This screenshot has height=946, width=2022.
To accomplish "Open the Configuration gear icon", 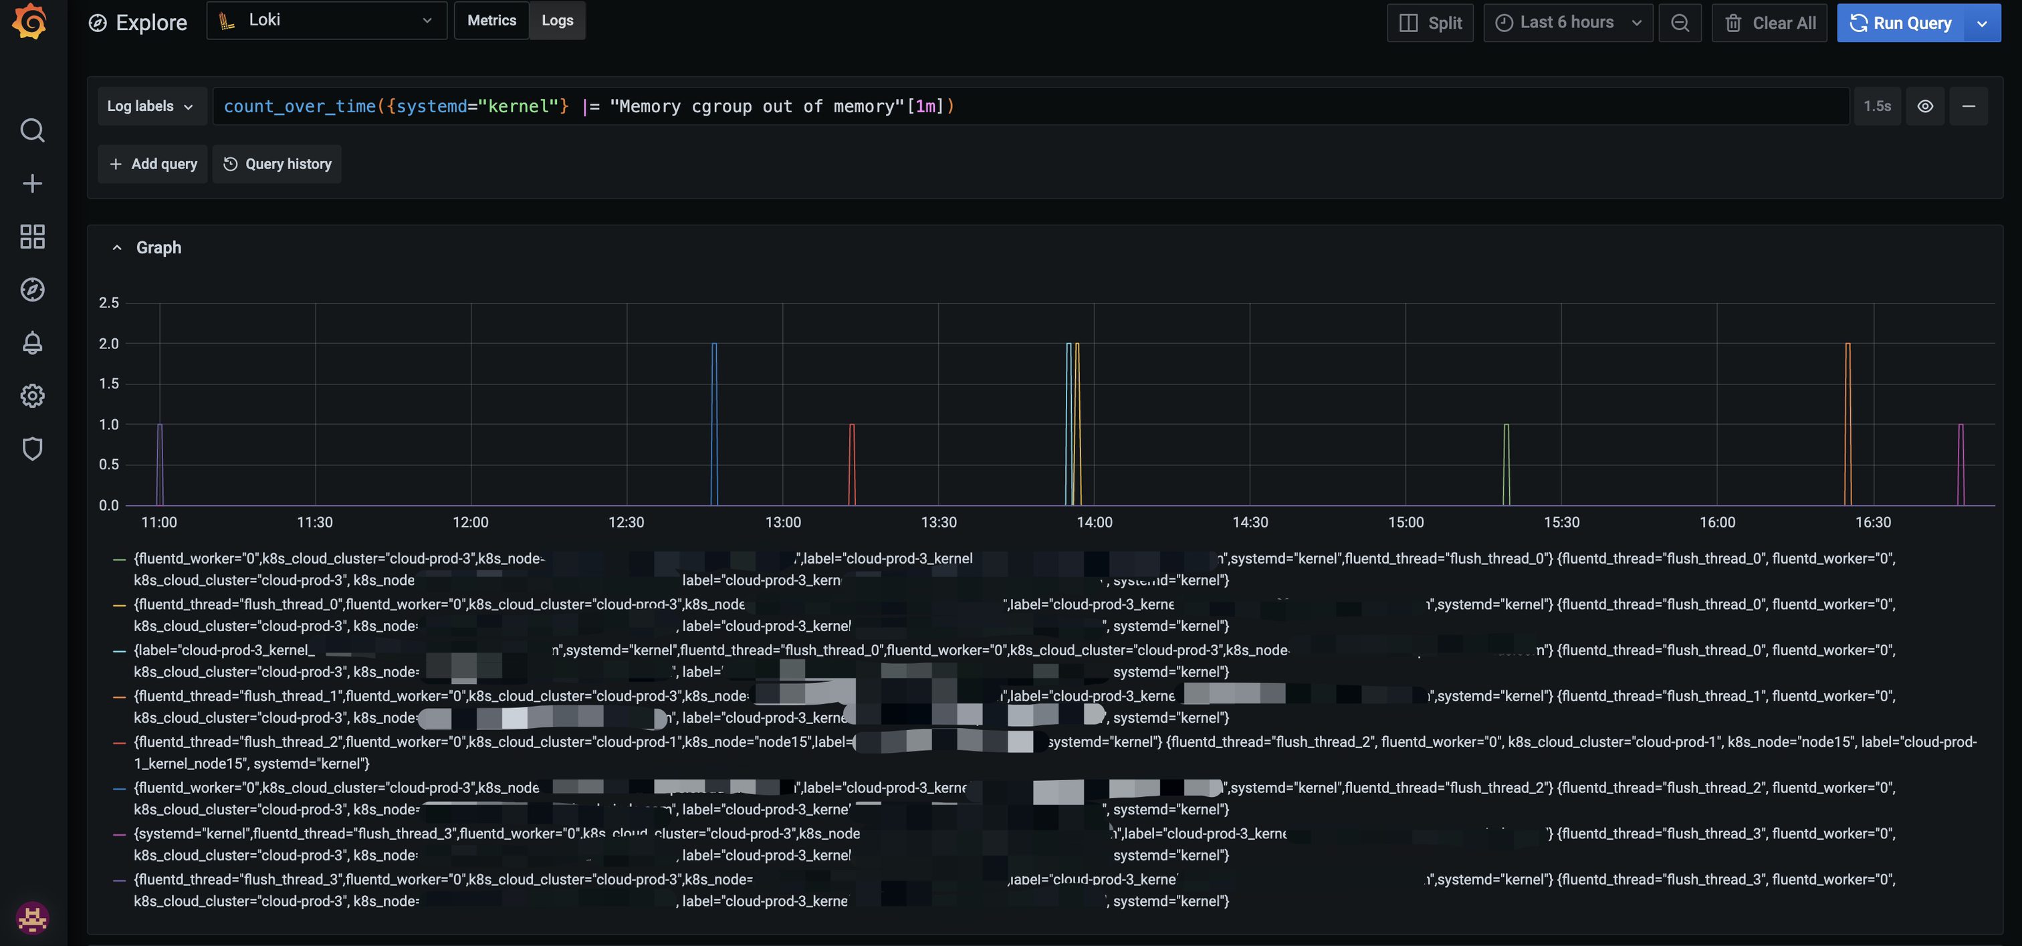I will (32, 396).
